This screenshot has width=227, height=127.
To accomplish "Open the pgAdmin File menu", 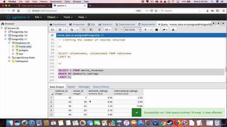I will pyautogui.click(x=38, y=17).
